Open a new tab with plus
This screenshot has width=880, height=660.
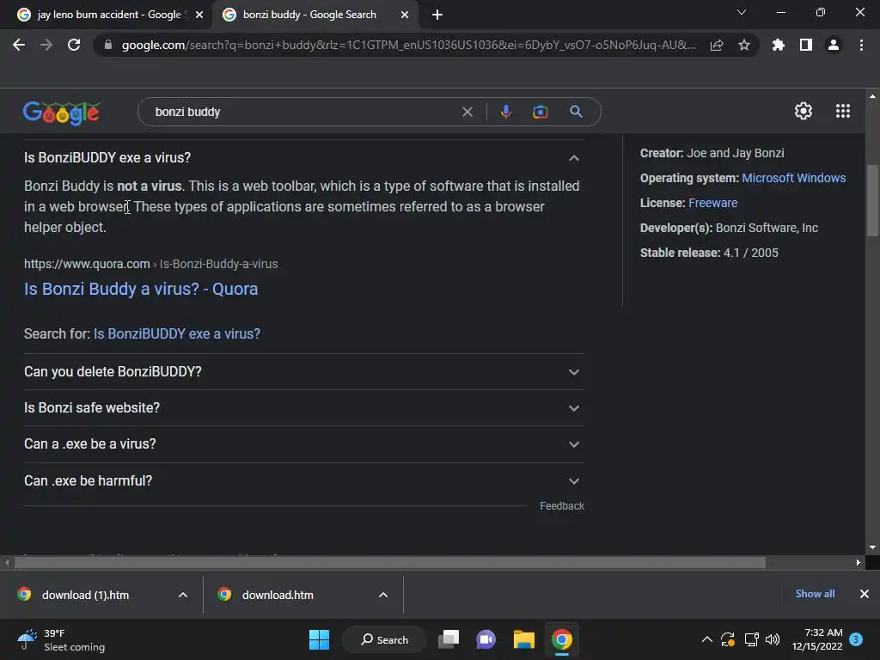click(437, 15)
